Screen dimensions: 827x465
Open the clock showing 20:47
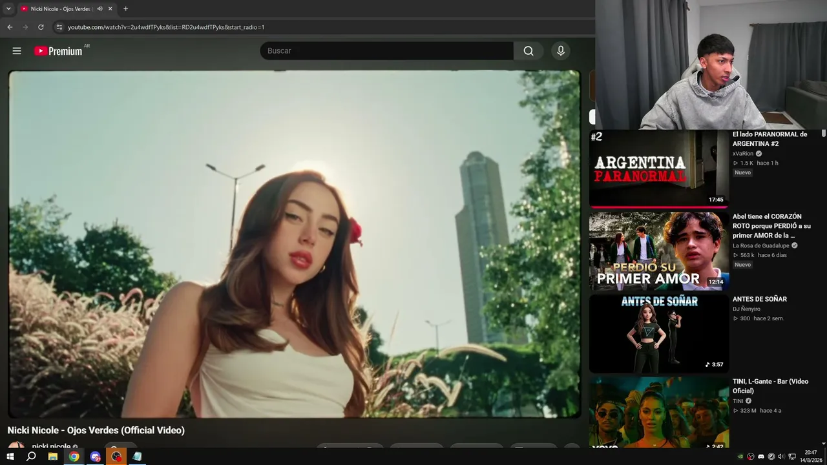pyautogui.click(x=810, y=456)
